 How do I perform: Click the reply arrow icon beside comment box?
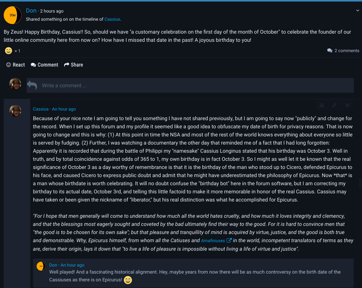coord(32,85)
